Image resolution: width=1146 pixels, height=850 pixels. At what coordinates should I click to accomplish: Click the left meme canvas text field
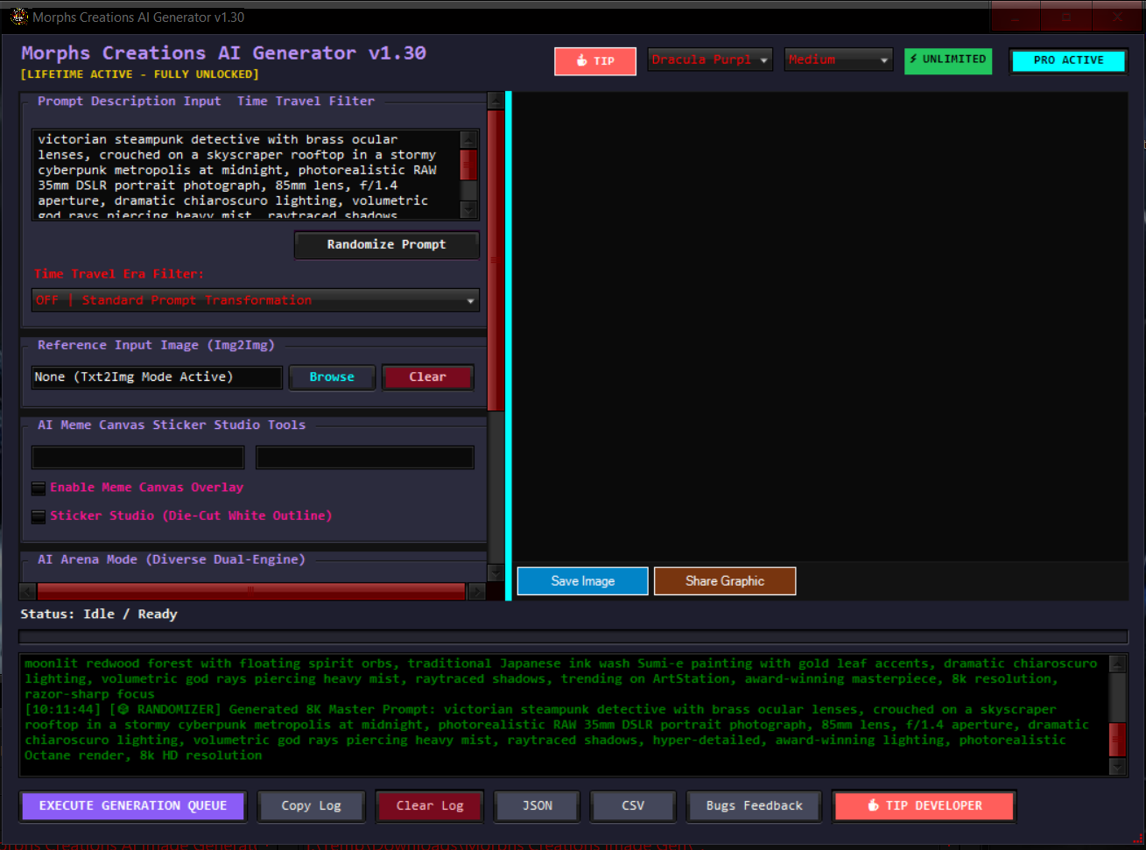137,457
